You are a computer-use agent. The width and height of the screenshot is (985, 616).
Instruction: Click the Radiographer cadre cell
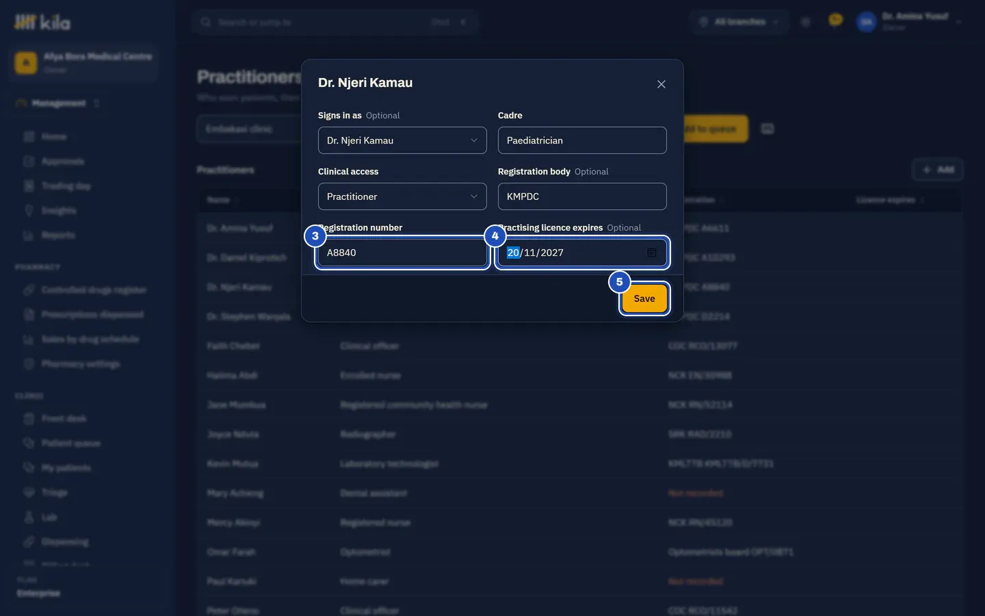click(x=368, y=435)
